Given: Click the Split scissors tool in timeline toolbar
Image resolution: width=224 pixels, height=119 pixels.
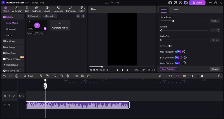Looking at the screenshot, I should click(x=28, y=76).
